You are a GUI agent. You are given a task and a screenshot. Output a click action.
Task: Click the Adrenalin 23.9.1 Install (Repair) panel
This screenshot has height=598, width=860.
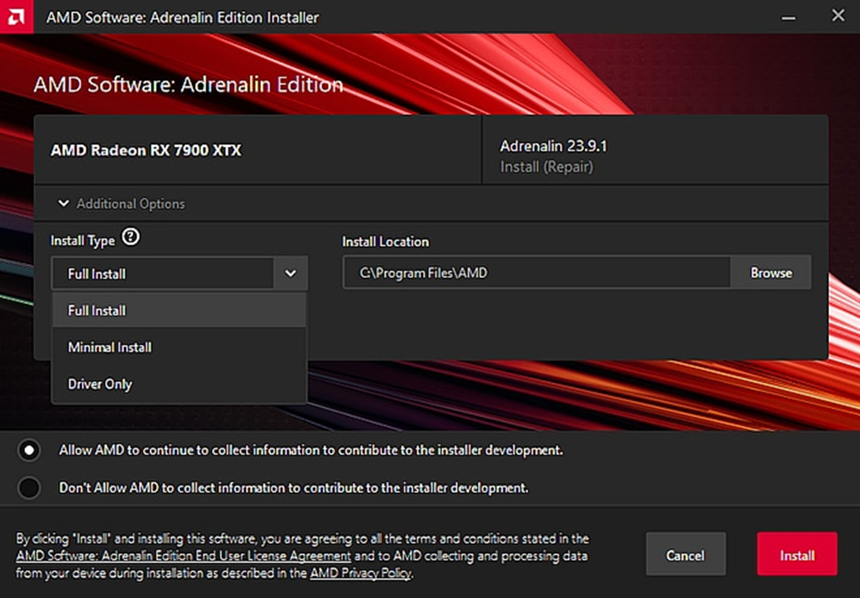[655, 156]
